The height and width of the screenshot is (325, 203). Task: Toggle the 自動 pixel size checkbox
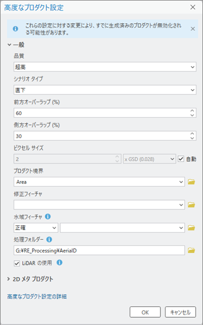[181, 159]
